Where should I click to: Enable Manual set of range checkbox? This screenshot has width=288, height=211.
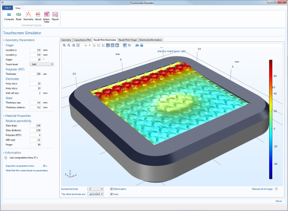coord(277,189)
